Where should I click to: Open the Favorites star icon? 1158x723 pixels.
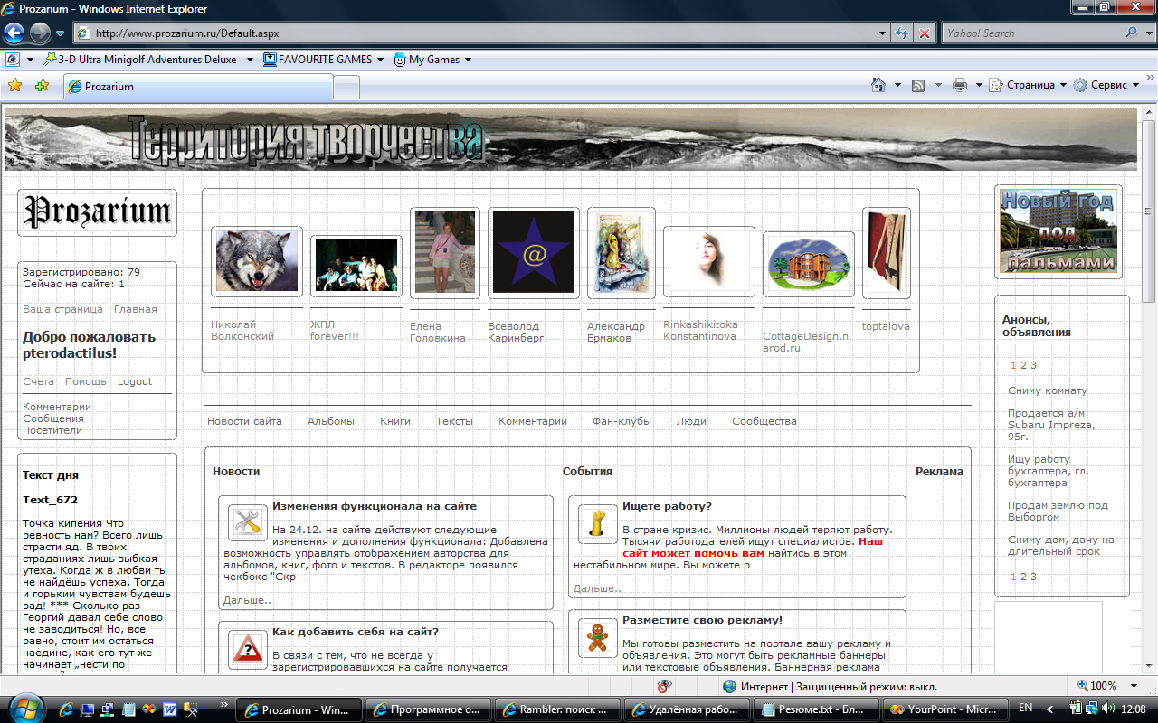pos(15,86)
